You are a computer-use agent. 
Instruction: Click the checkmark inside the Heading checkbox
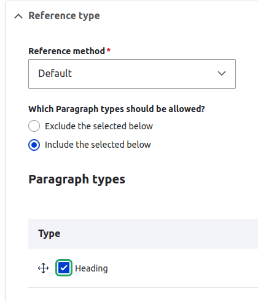click(64, 268)
